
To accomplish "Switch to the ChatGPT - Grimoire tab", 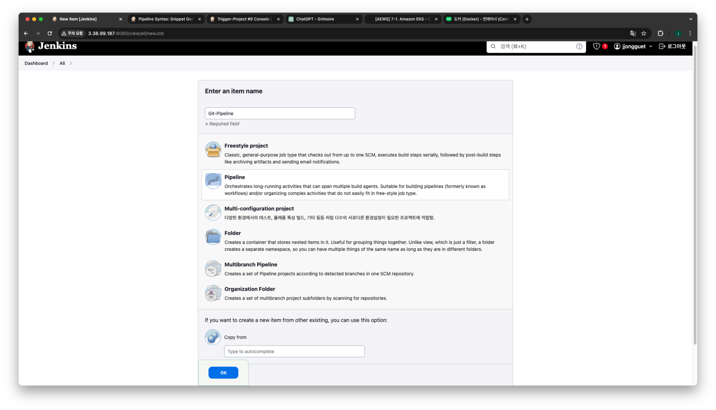I will 315,19.
